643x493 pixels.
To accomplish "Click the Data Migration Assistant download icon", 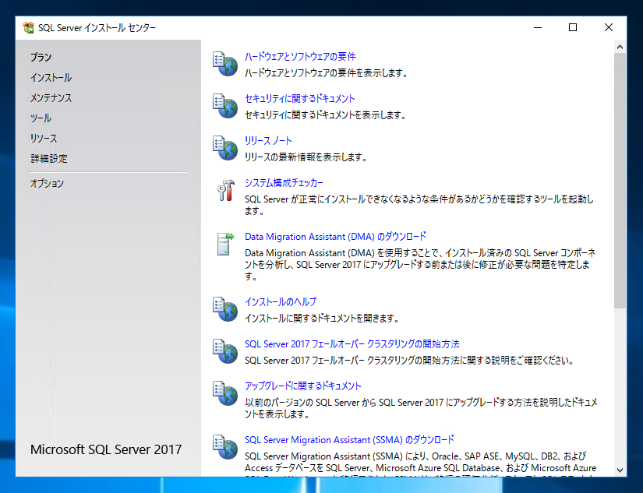I will pos(225,244).
